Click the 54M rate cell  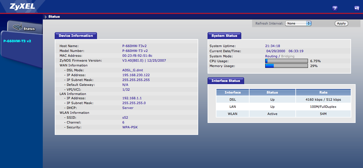click(x=323, y=114)
